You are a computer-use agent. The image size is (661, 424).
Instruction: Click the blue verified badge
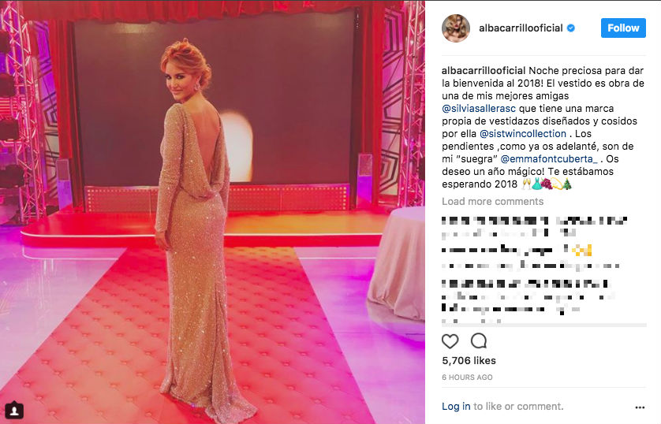pos(571,28)
